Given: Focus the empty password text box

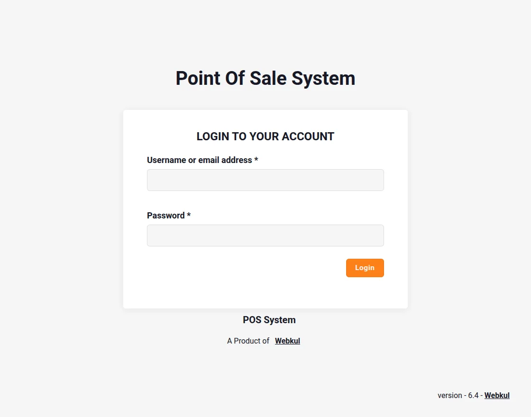Looking at the screenshot, I should pos(265,235).
